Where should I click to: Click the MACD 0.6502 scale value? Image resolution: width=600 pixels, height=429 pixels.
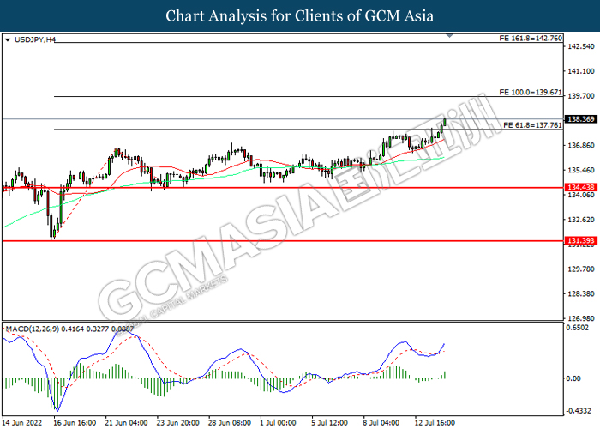click(x=578, y=328)
